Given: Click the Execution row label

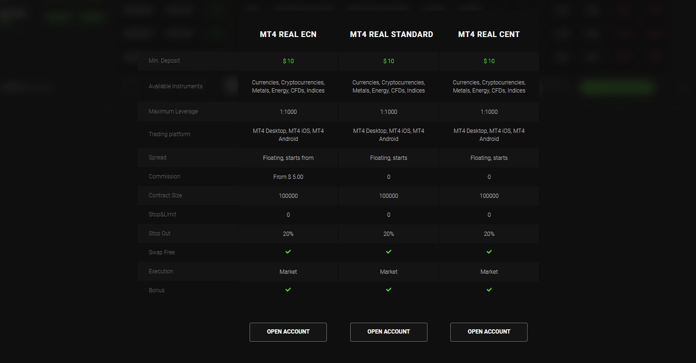Looking at the screenshot, I should tap(161, 271).
